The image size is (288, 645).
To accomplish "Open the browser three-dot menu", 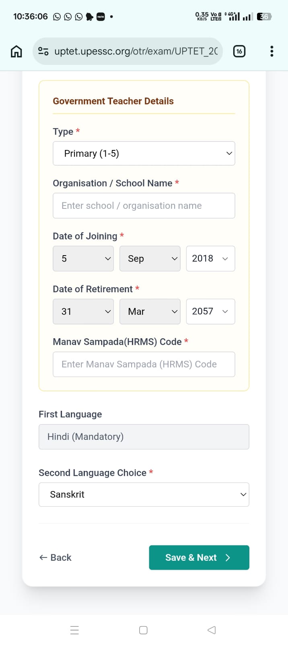I will click(x=272, y=51).
